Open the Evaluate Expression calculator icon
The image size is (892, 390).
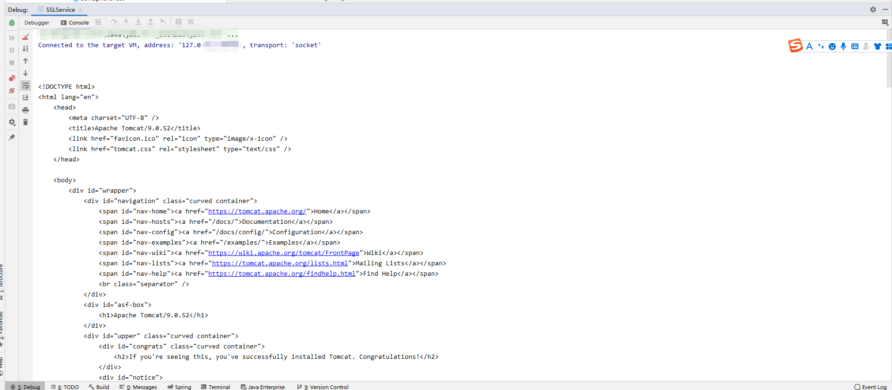pos(178,22)
